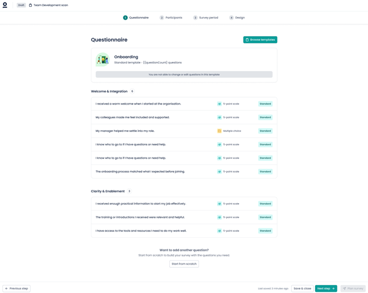Click the app logo icon in top-left

point(5,5)
